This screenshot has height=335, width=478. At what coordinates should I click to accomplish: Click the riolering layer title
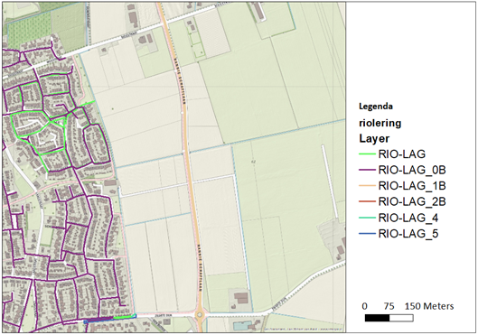pyautogui.click(x=380, y=123)
